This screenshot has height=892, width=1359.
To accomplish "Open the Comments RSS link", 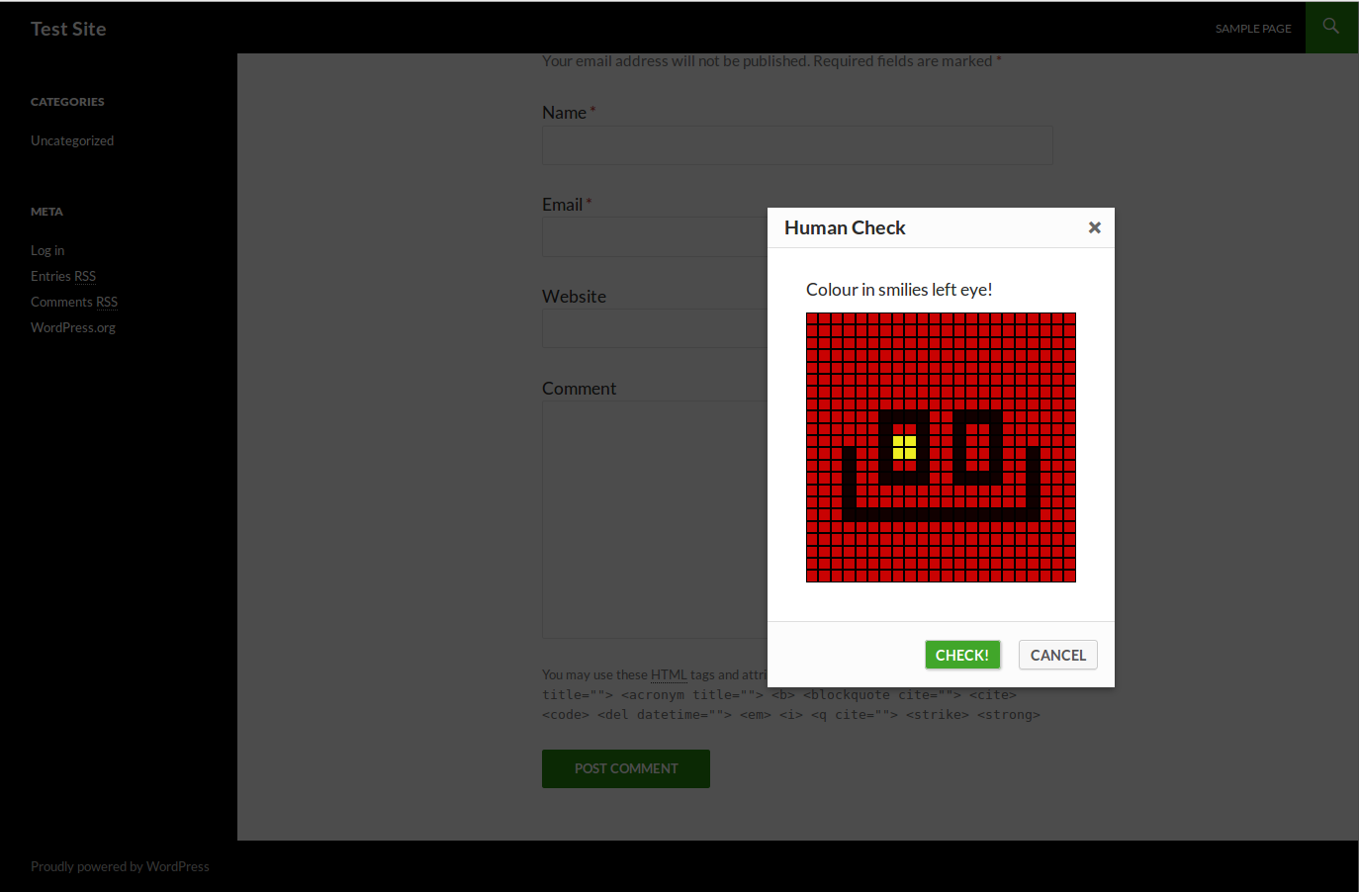I will 74,302.
